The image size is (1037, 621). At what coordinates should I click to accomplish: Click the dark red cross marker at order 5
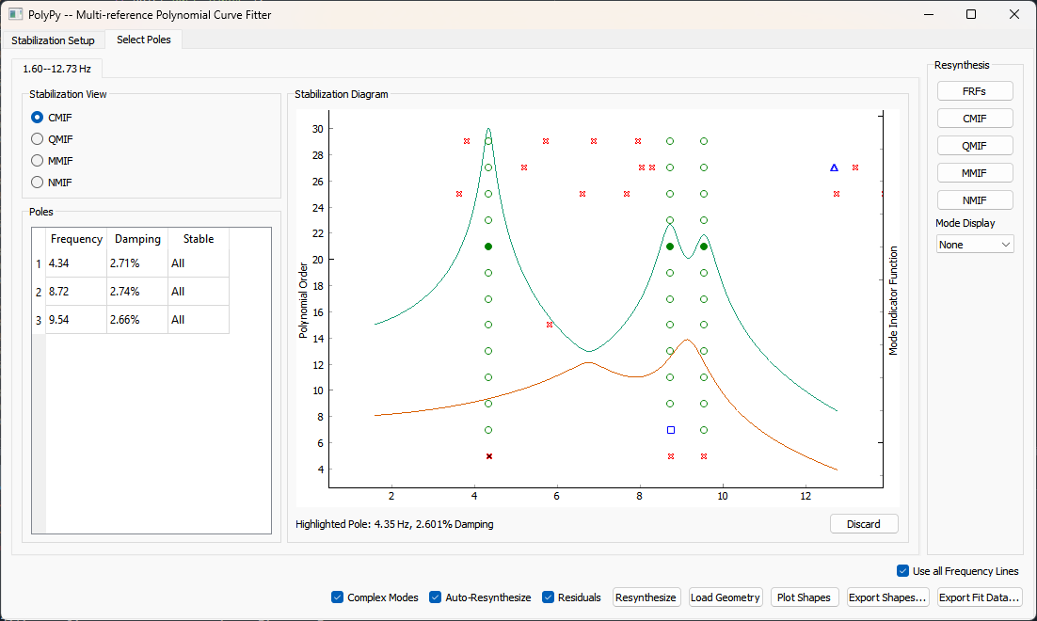pos(489,456)
